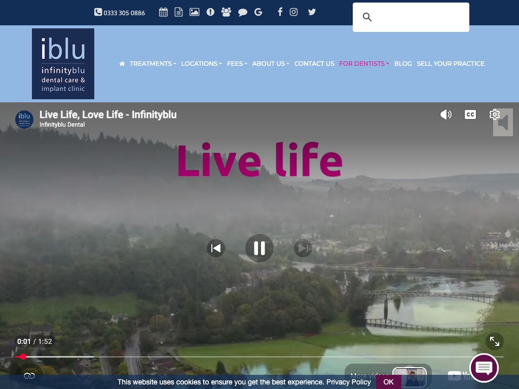
Task: Click inside the search input field
Action: coord(411,17)
